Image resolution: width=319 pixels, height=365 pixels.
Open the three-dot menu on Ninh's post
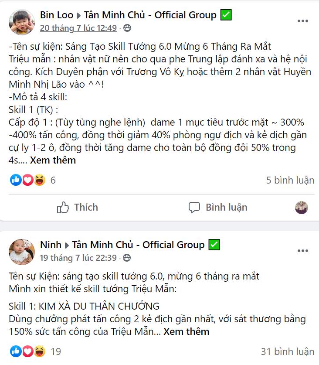tap(303, 251)
